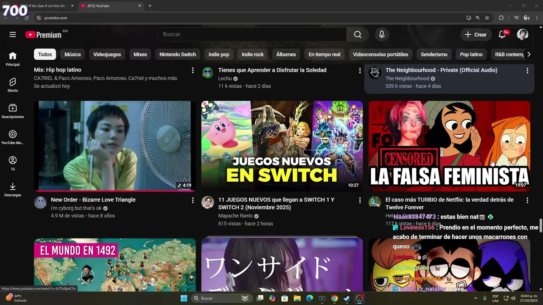Screen dimensions: 543x305
Task: Open options for Twelve Forever video
Action: click(527, 200)
